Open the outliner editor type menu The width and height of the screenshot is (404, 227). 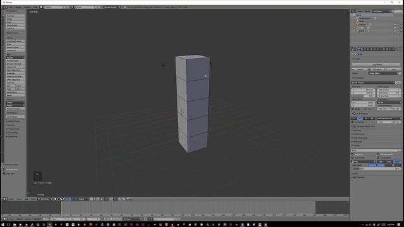(353, 11)
